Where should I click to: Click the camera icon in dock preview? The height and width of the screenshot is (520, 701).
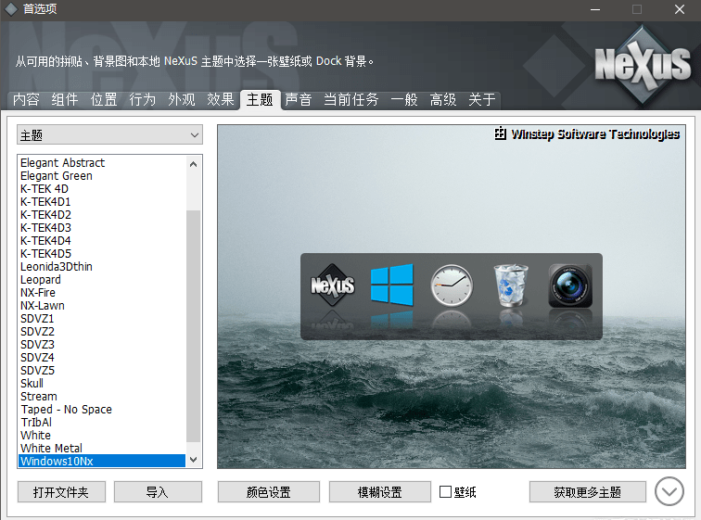pos(569,285)
